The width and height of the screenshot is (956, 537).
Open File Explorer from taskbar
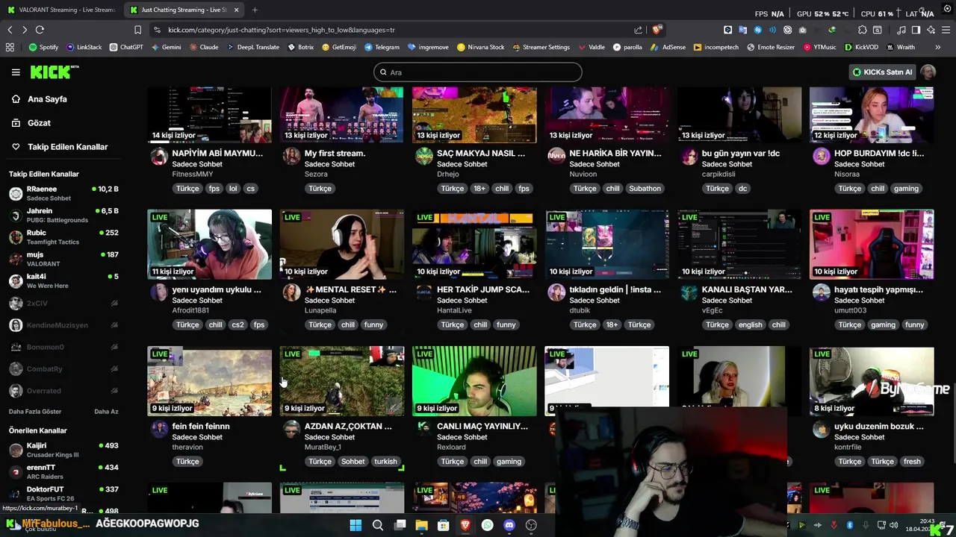point(421,525)
